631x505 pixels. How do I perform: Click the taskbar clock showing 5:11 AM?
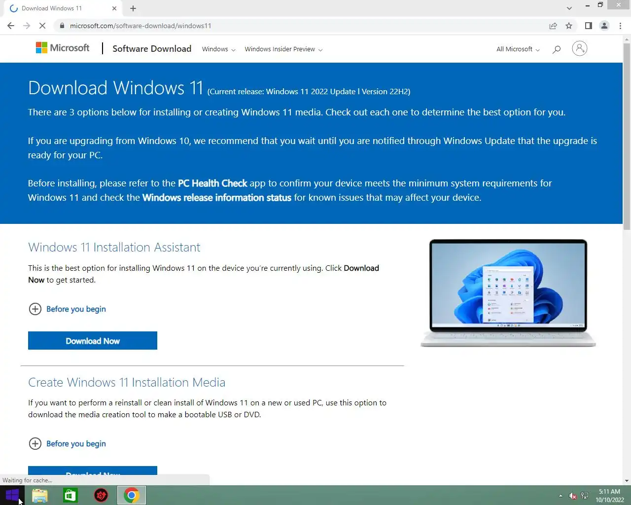click(x=609, y=496)
